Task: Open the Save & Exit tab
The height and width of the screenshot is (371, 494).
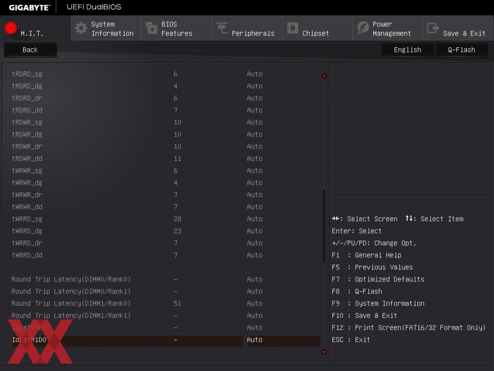Action: (x=458, y=28)
